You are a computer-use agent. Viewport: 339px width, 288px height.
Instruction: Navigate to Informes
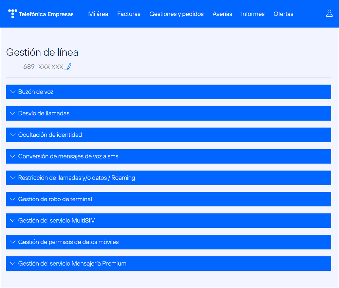[x=253, y=14]
